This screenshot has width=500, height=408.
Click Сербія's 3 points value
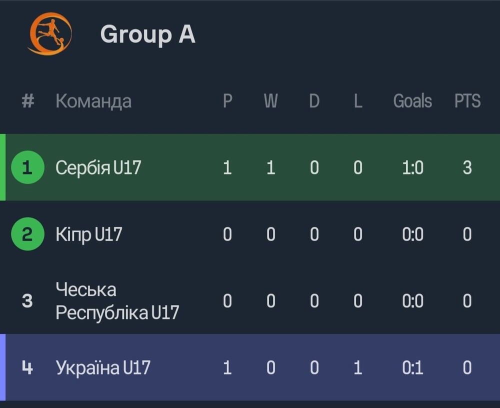[x=467, y=167]
